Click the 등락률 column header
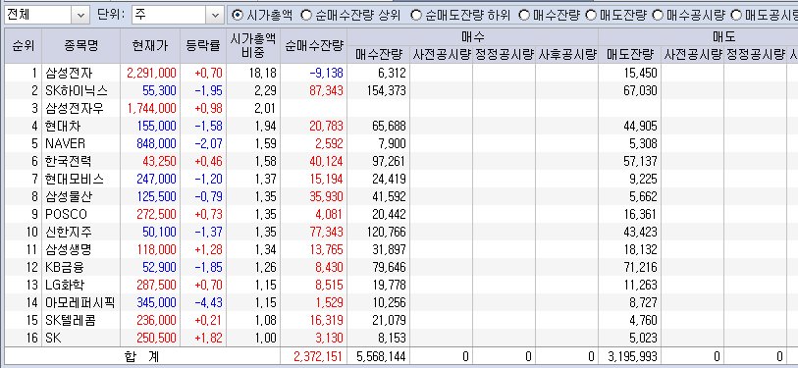Viewport: 798px width, 368px height. [203, 46]
